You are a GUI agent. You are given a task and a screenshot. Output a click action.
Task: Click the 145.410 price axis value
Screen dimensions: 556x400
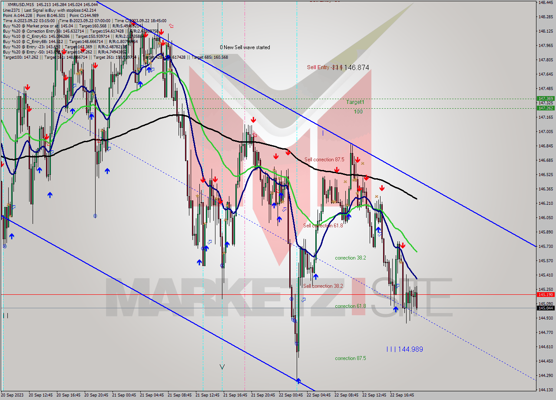[x=545, y=275]
